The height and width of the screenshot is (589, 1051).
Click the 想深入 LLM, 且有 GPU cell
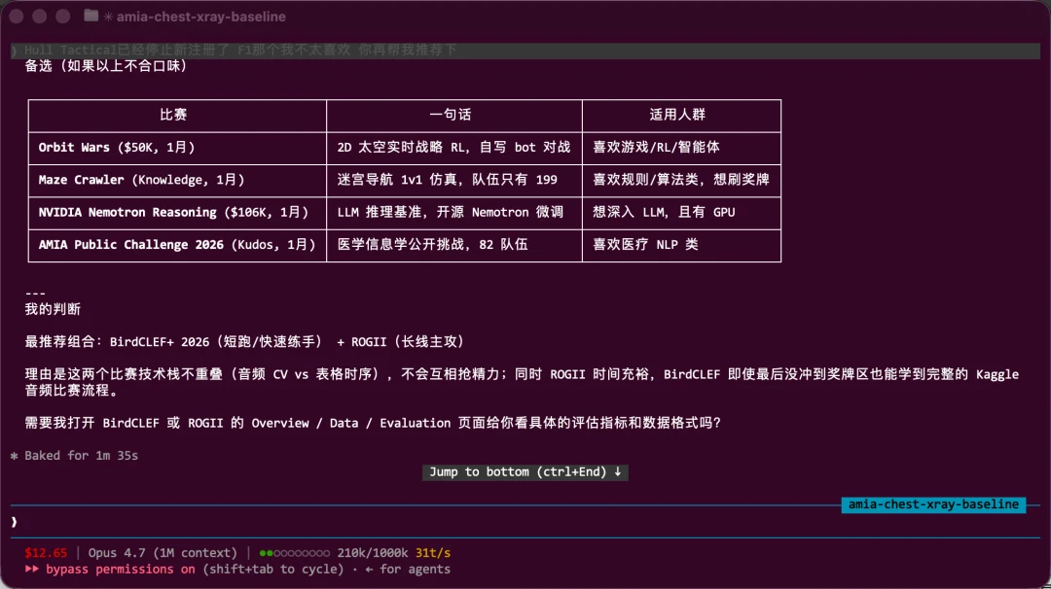[x=681, y=212]
